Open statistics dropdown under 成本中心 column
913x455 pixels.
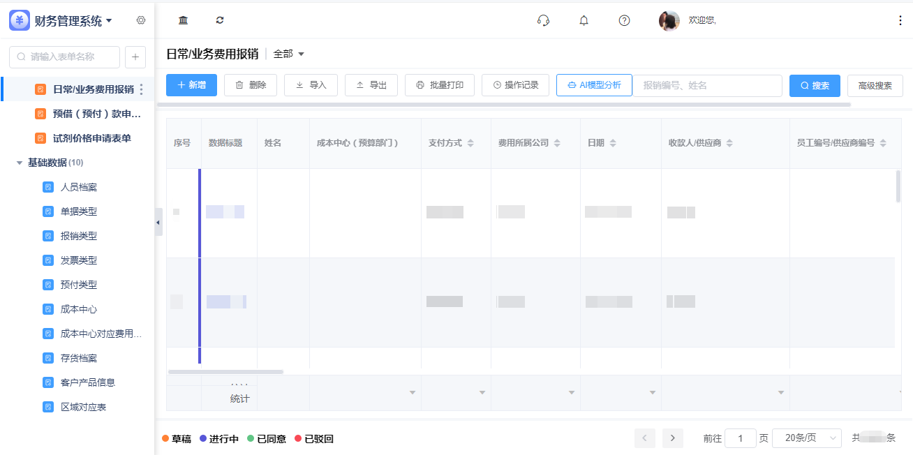[412, 393]
